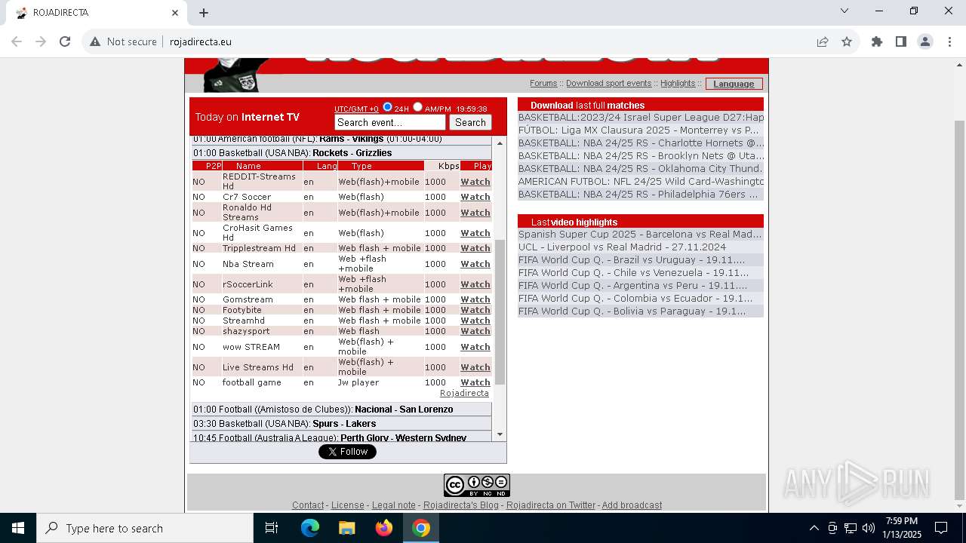Open Chrome three-dot menu
The image size is (966, 543).
(949, 41)
